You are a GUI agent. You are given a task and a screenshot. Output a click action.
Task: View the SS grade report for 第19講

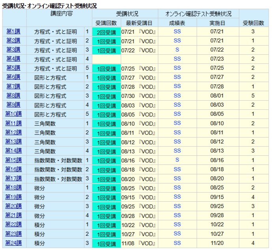177,197
